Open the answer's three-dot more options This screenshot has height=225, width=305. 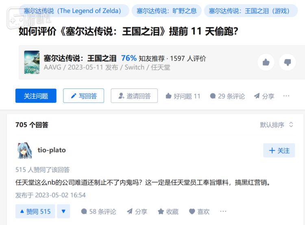tap(223, 211)
